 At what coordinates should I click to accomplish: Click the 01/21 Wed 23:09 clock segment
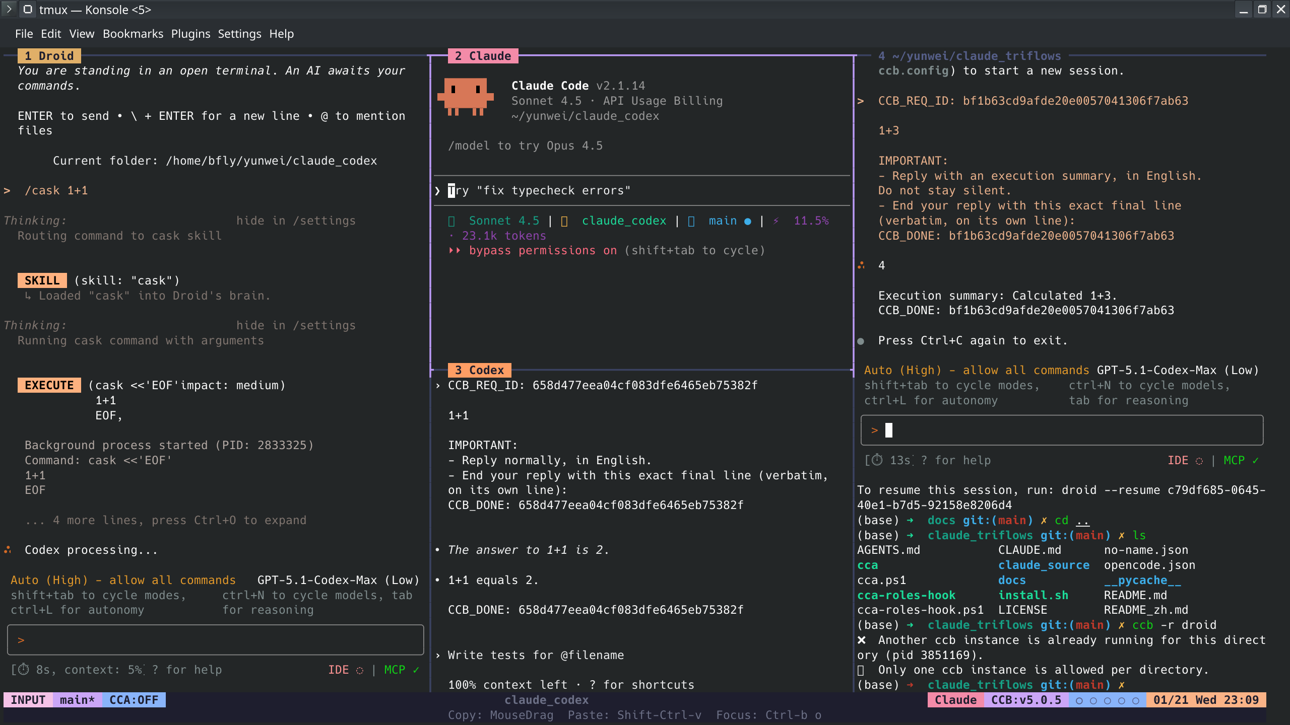coord(1206,700)
